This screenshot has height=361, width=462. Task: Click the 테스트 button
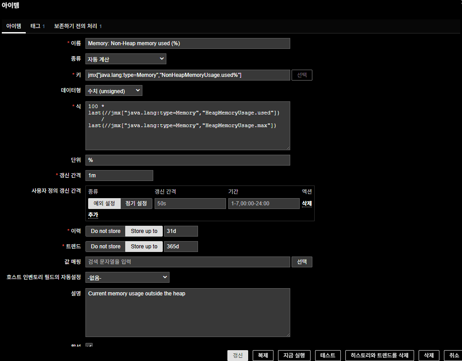[327, 355]
